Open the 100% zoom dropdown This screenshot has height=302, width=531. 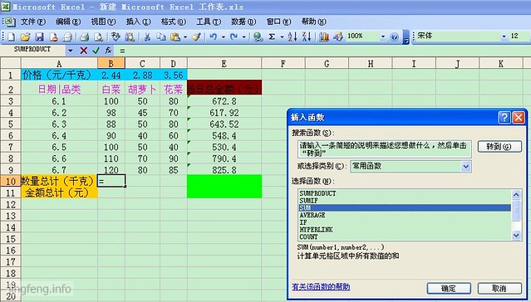[383, 37]
